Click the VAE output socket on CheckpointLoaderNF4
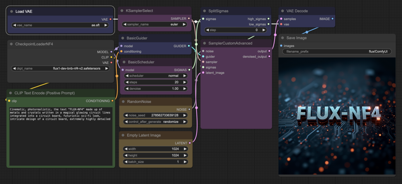This screenshot has width=402, height=184. click(111, 63)
